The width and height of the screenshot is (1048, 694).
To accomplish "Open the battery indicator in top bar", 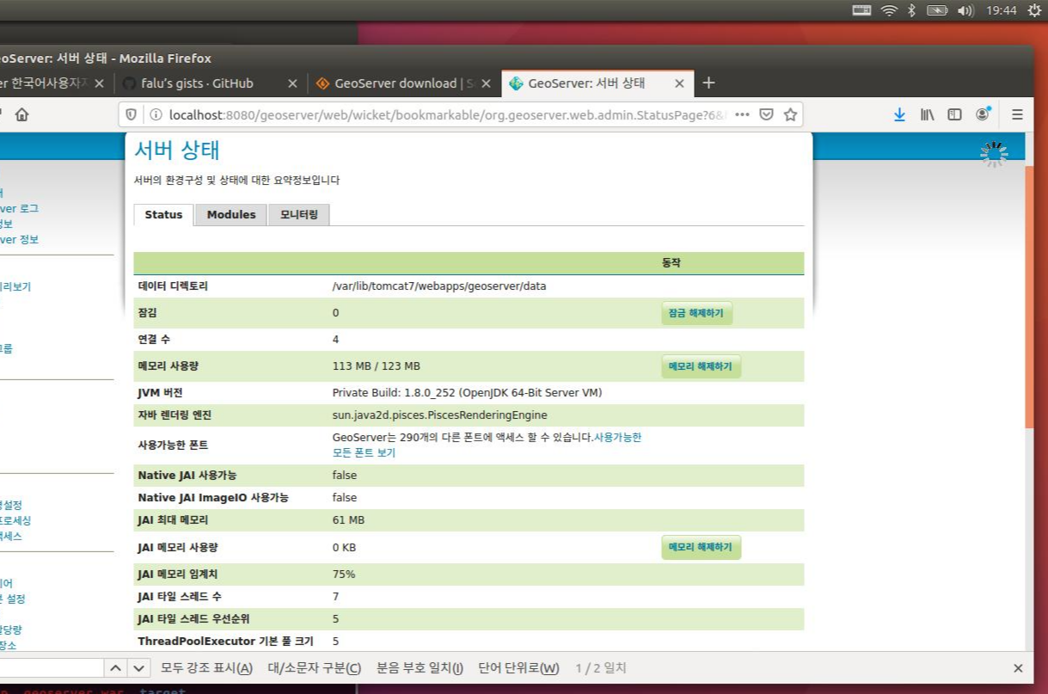I will tap(937, 10).
